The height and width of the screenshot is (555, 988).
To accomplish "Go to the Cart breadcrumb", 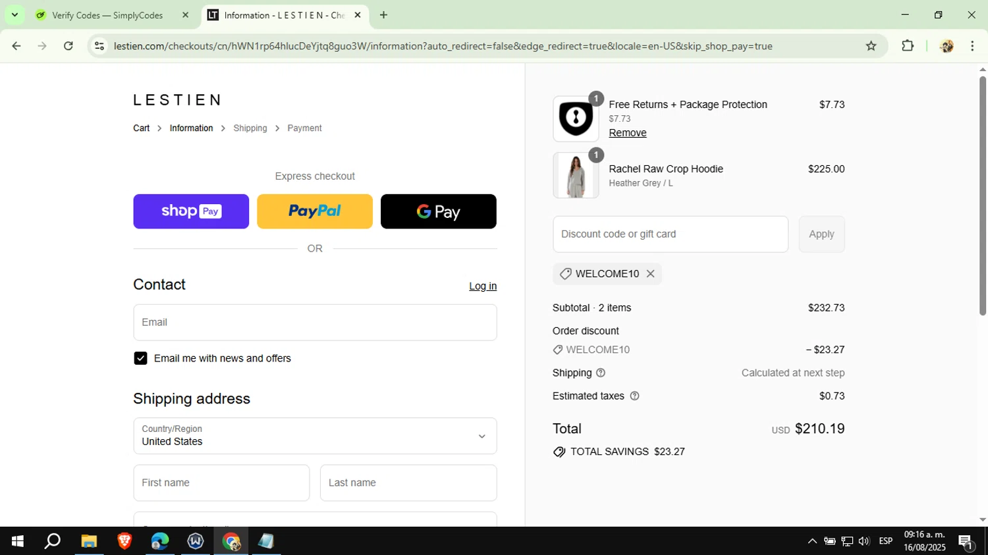I will 141,128.
